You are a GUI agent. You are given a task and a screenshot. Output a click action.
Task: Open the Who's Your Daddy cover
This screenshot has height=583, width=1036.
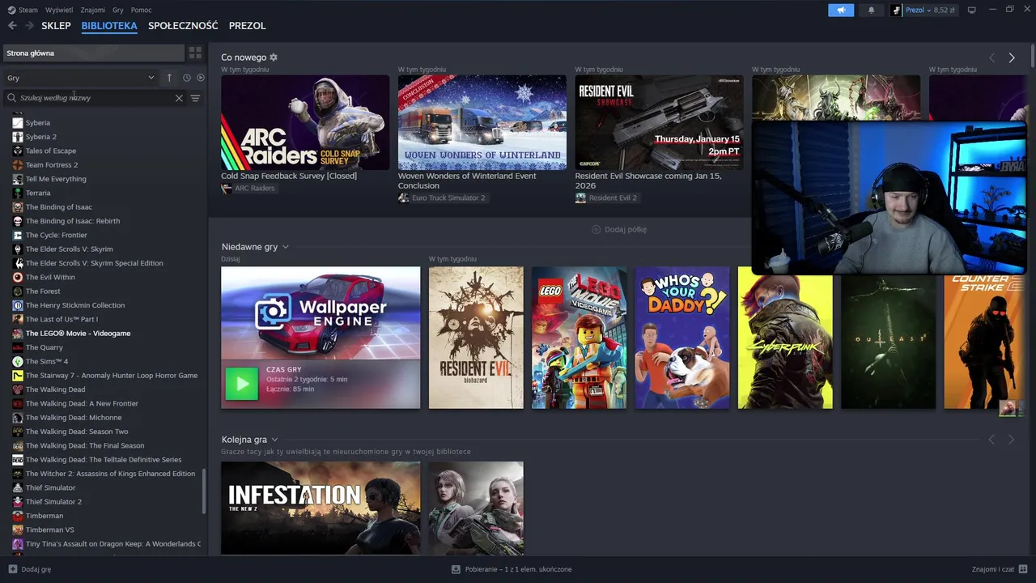coord(682,338)
